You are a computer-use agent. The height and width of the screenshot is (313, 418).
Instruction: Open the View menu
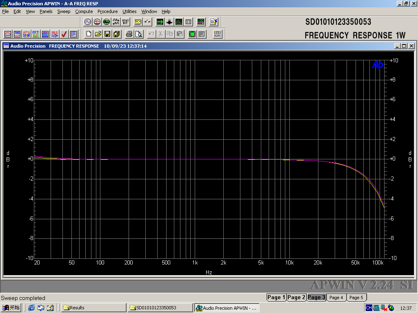[30, 11]
